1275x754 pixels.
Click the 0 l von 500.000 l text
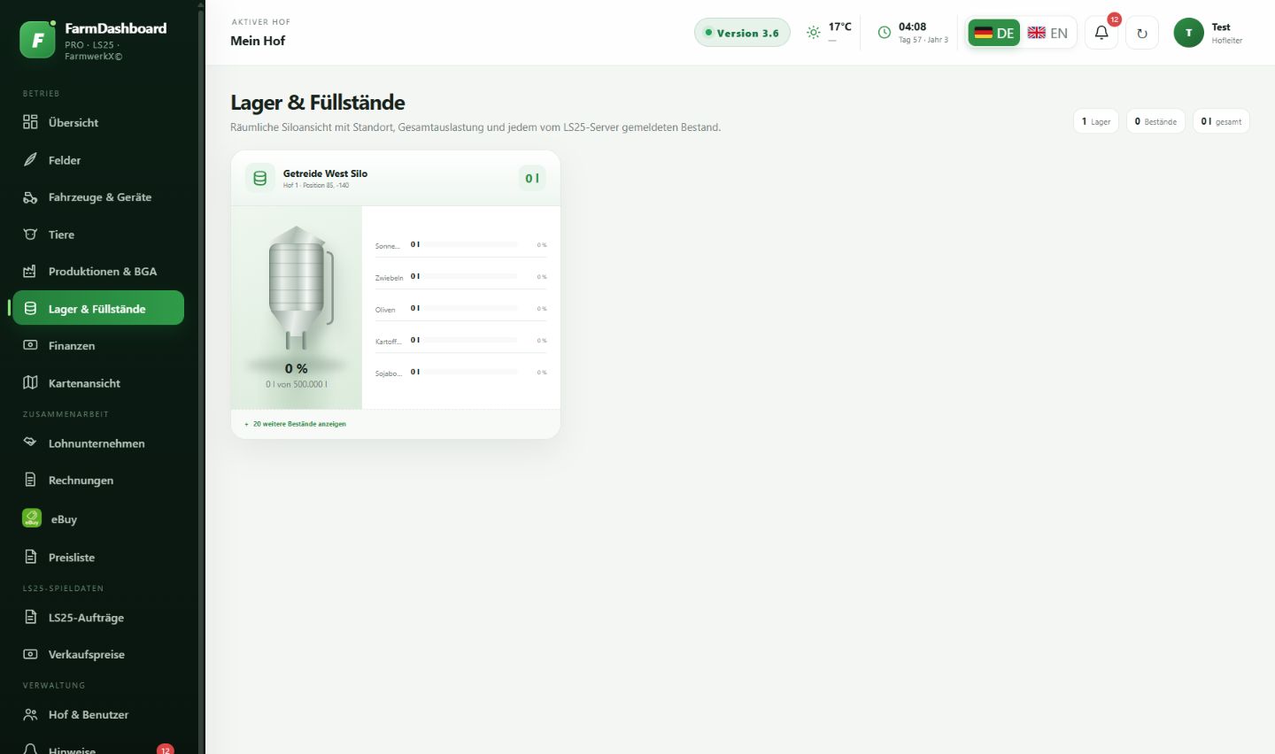tap(297, 384)
